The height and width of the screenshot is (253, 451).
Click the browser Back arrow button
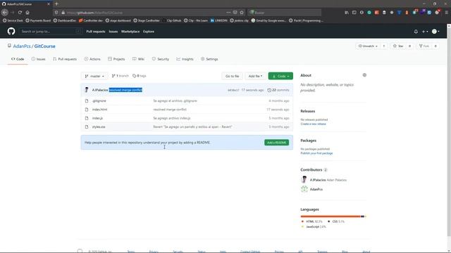(x=5, y=13)
